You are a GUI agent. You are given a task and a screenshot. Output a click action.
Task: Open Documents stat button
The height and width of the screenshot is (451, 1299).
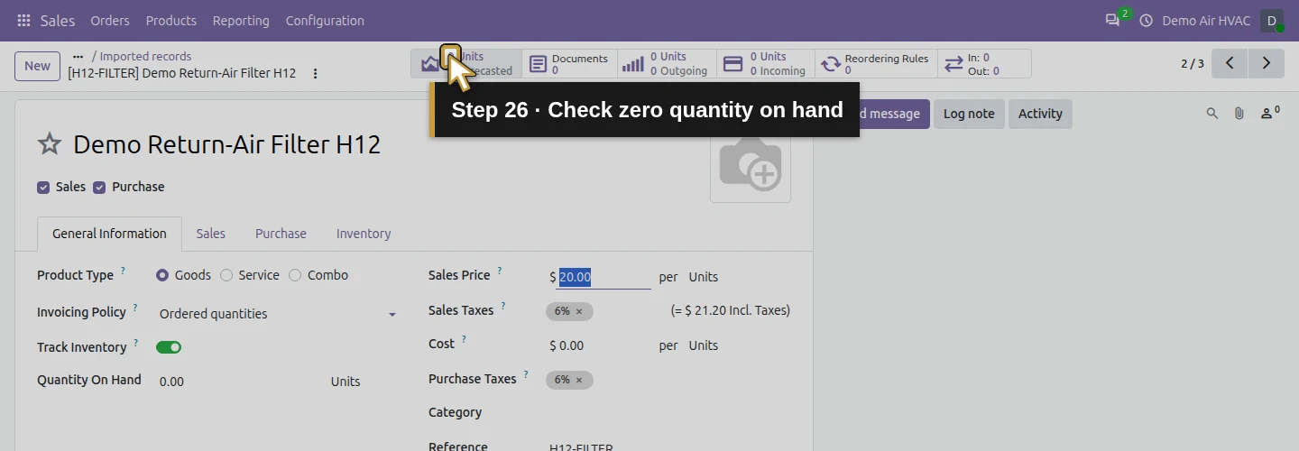[x=569, y=63]
